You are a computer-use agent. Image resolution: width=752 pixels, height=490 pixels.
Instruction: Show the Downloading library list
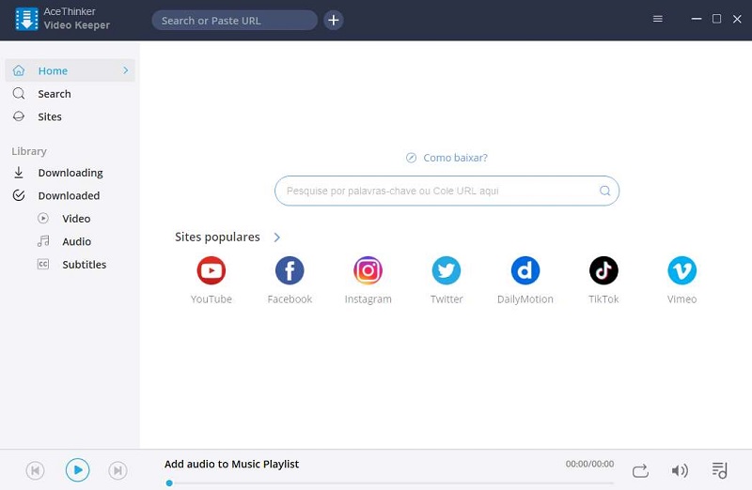pyautogui.click(x=70, y=173)
